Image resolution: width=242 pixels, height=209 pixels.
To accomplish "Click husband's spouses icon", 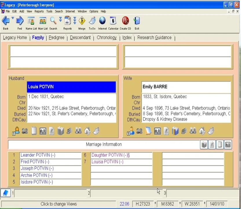I will (25, 131).
